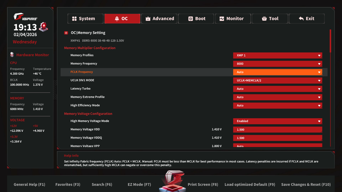Click the Memory Voltage Configuration heading
The width and height of the screenshot is (342, 192).
click(88, 114)
